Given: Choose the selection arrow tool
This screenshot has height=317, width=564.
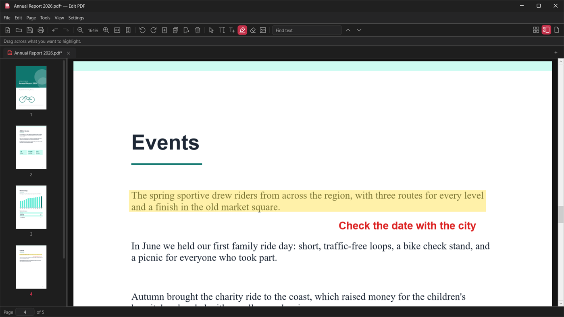Looking at the screenshot, I should point(211,30).
